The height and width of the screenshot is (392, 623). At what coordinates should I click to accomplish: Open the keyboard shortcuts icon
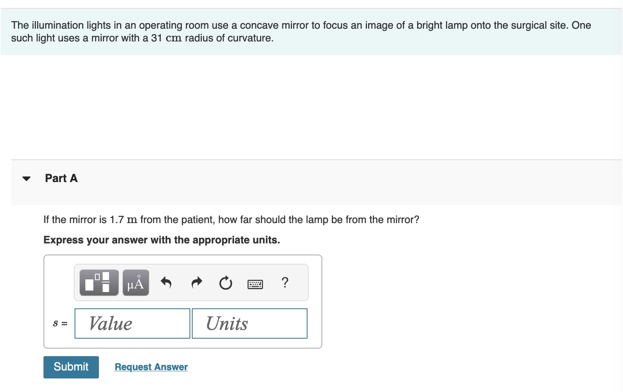tap(255, 283)
